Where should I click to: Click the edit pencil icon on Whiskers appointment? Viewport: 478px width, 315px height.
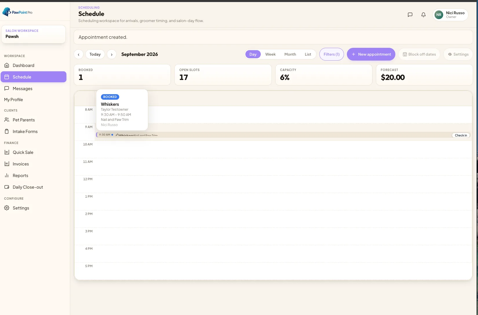pos(117,135)
